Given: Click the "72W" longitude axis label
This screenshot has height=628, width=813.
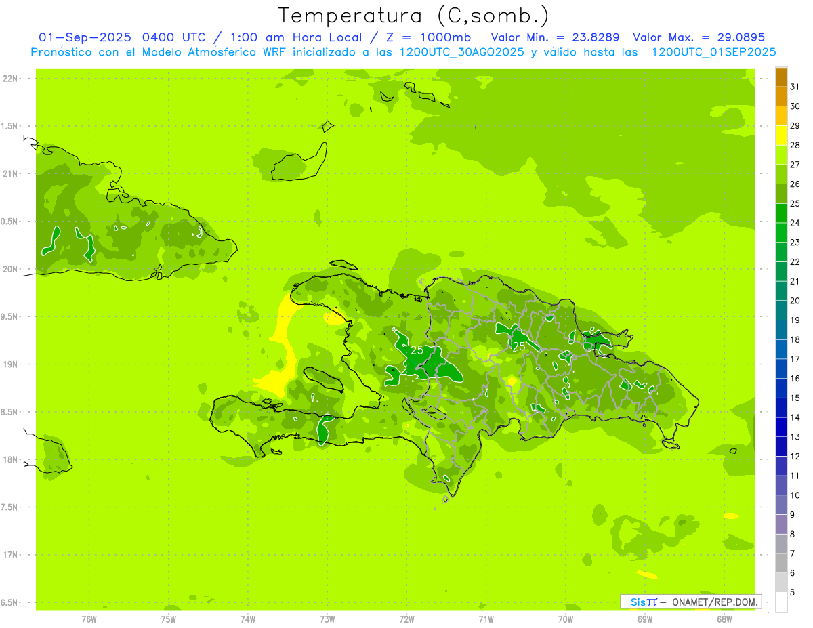Looking at the screenshot, I should pyautogui.click(x=406, y=619).
